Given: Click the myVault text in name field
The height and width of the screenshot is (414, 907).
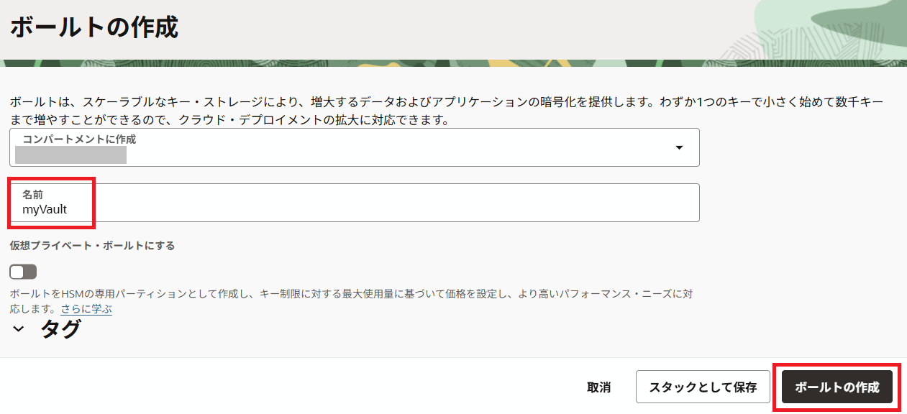Looking at the screenshot, I should click(45, 210).
